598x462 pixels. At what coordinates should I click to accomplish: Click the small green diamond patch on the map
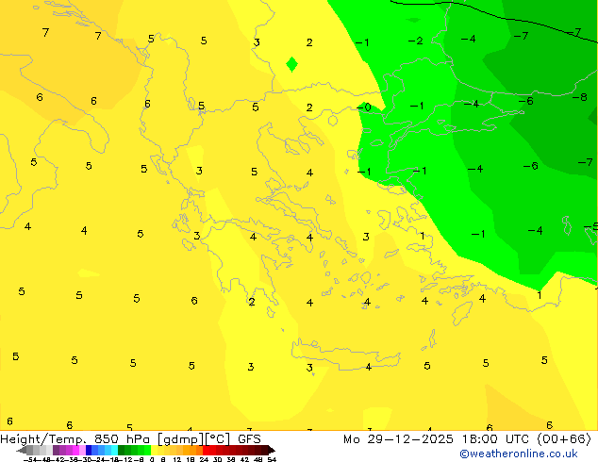coord(291,64)
